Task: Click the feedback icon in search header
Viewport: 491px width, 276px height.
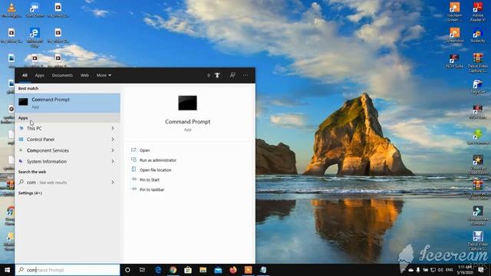Action: click(232, 75)
